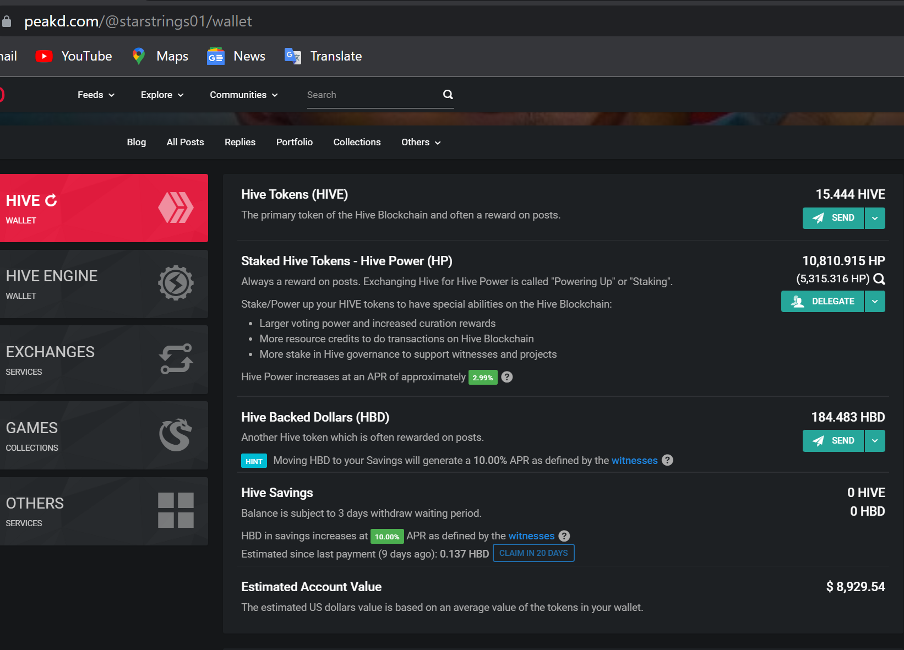Select the Games collections card
Screen dimensions: 904x650
click(x=104, y=435)
